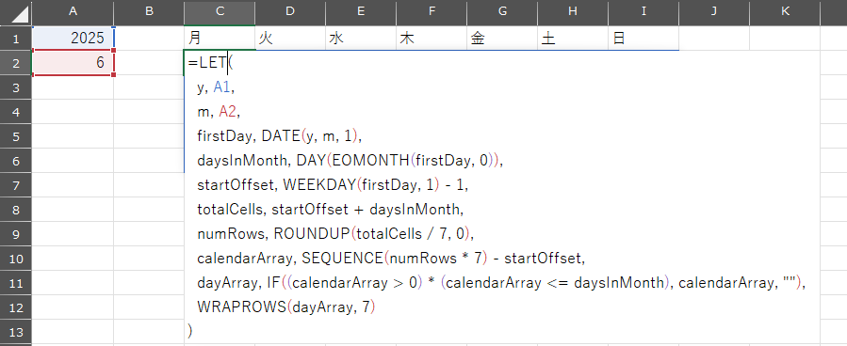Click ROUNDUP in the numRows line

pos(312,234)
